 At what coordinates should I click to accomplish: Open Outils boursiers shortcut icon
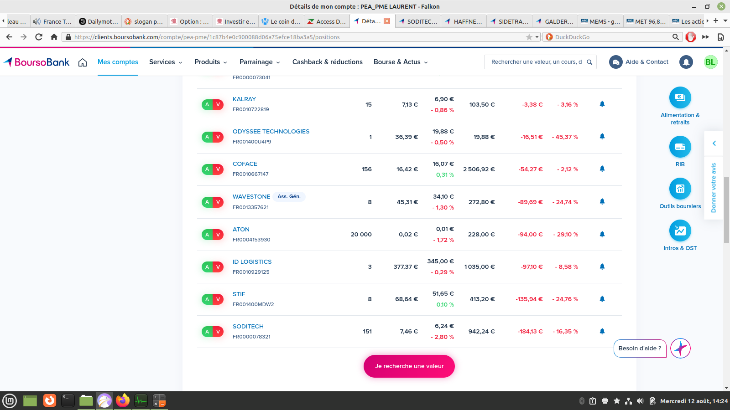(680, 189)
